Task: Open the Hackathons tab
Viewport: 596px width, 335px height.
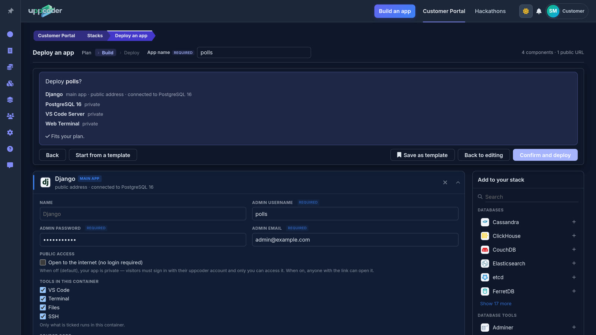Action: 490,11
